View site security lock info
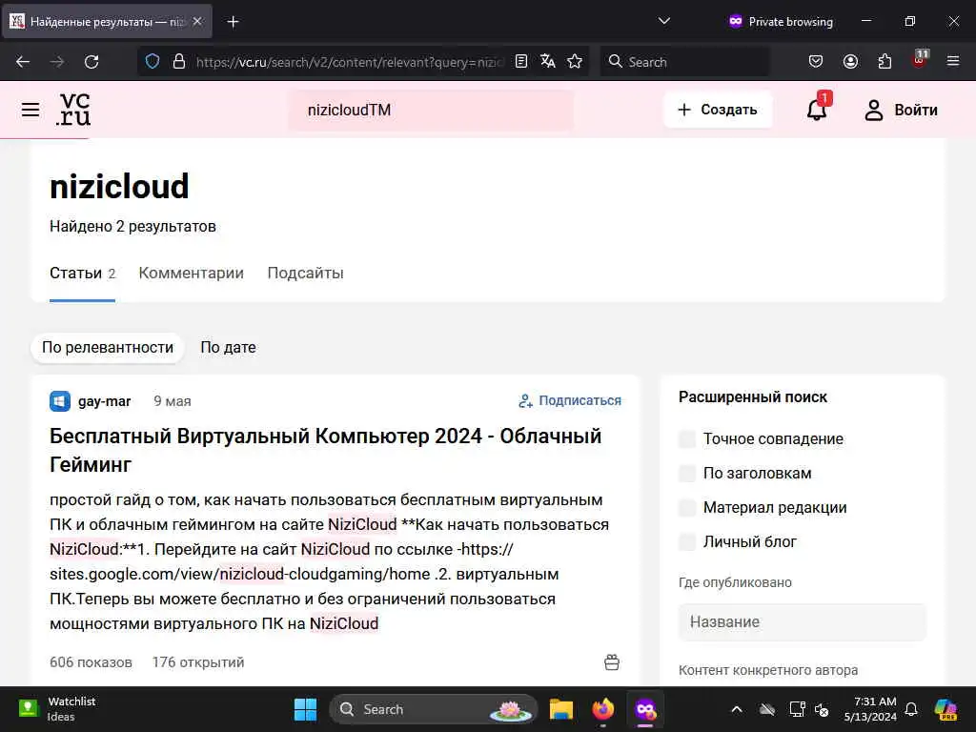976x732 pixels. pos(179,62)
